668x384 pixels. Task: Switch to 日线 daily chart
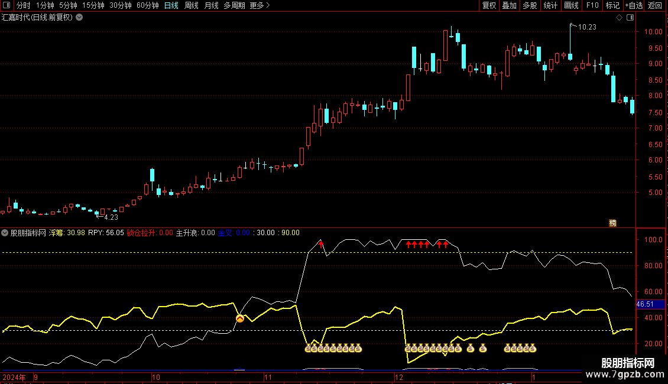tap(171, 5)
